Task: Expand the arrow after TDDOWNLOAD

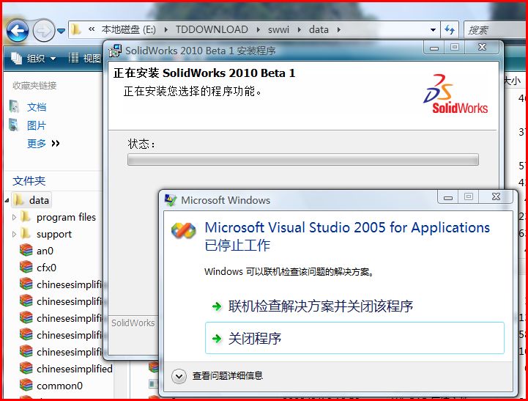Action: [x=258, y=29]
